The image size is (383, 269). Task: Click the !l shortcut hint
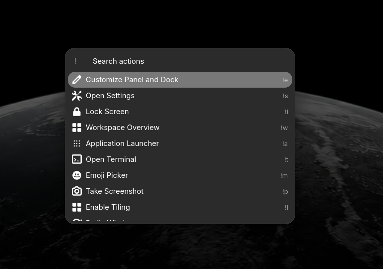point(286,112)
